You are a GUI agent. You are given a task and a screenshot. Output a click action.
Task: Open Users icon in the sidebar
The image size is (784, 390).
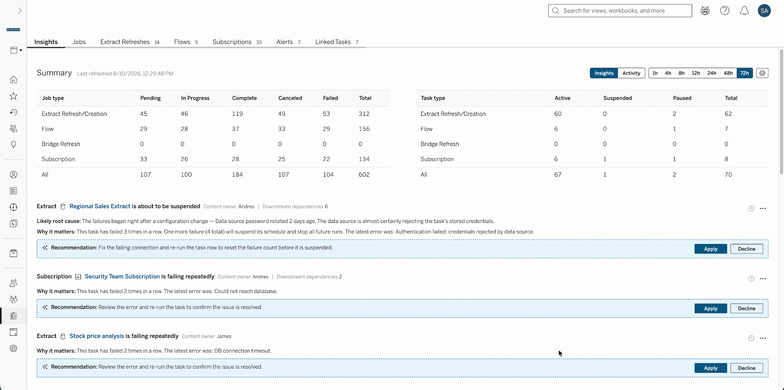[x=13, y=283]
